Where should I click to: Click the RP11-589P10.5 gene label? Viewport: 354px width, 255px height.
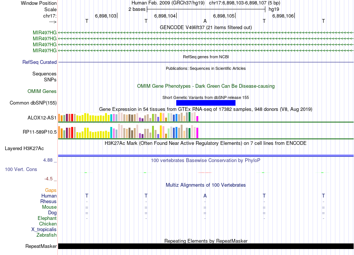(39, 132)
